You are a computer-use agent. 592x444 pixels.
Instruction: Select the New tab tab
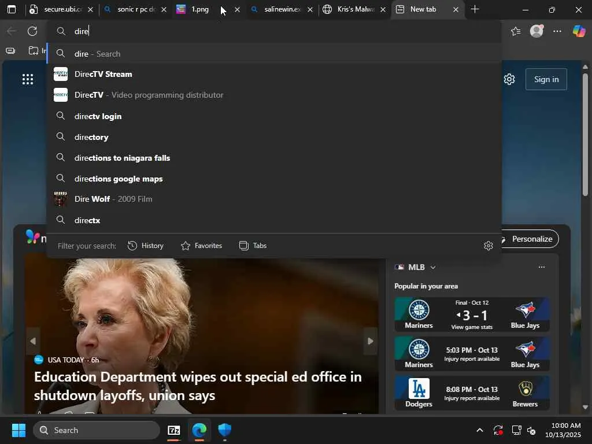(423, 9)
